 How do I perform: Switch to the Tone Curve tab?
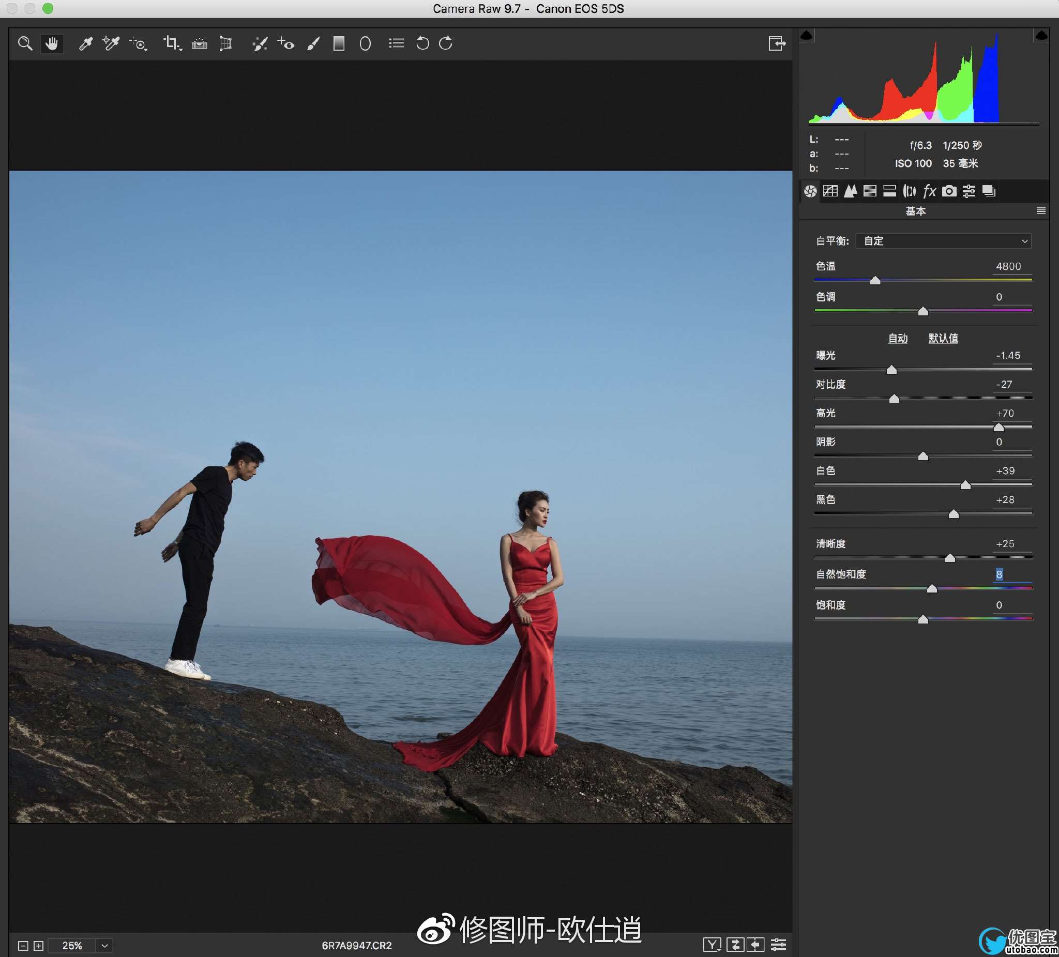tap(830, 191)
